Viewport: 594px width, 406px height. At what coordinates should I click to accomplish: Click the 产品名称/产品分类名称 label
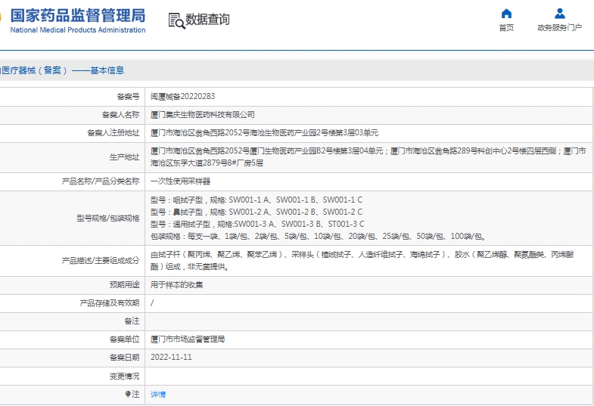(101, 181)
